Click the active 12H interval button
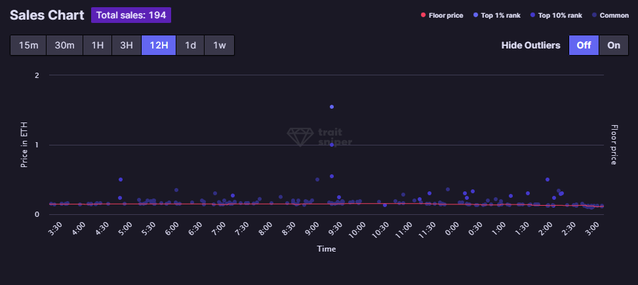 (x=159, y=45)
